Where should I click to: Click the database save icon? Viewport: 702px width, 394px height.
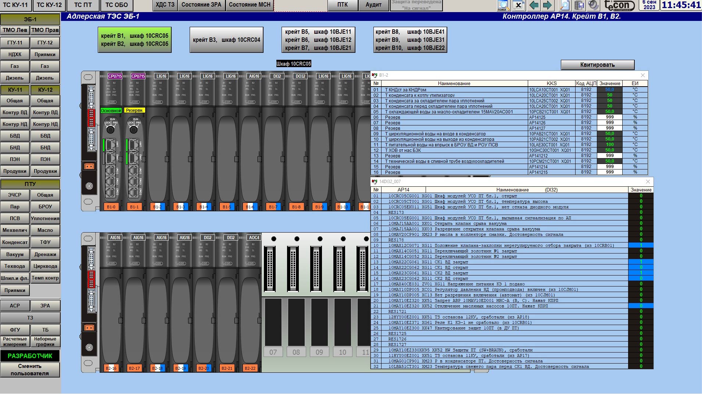click(x=579, y=5)
